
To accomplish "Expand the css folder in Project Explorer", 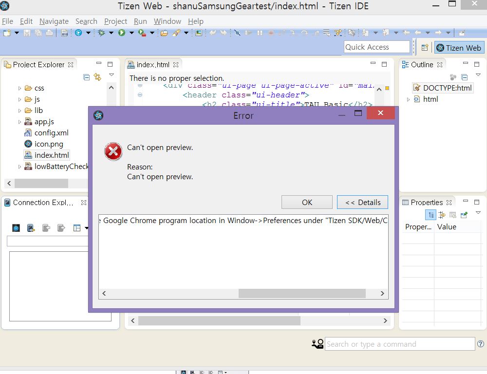I will point(19,89).
